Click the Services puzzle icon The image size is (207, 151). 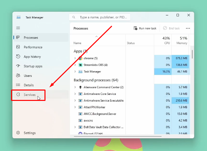click(x=18, y=95)
